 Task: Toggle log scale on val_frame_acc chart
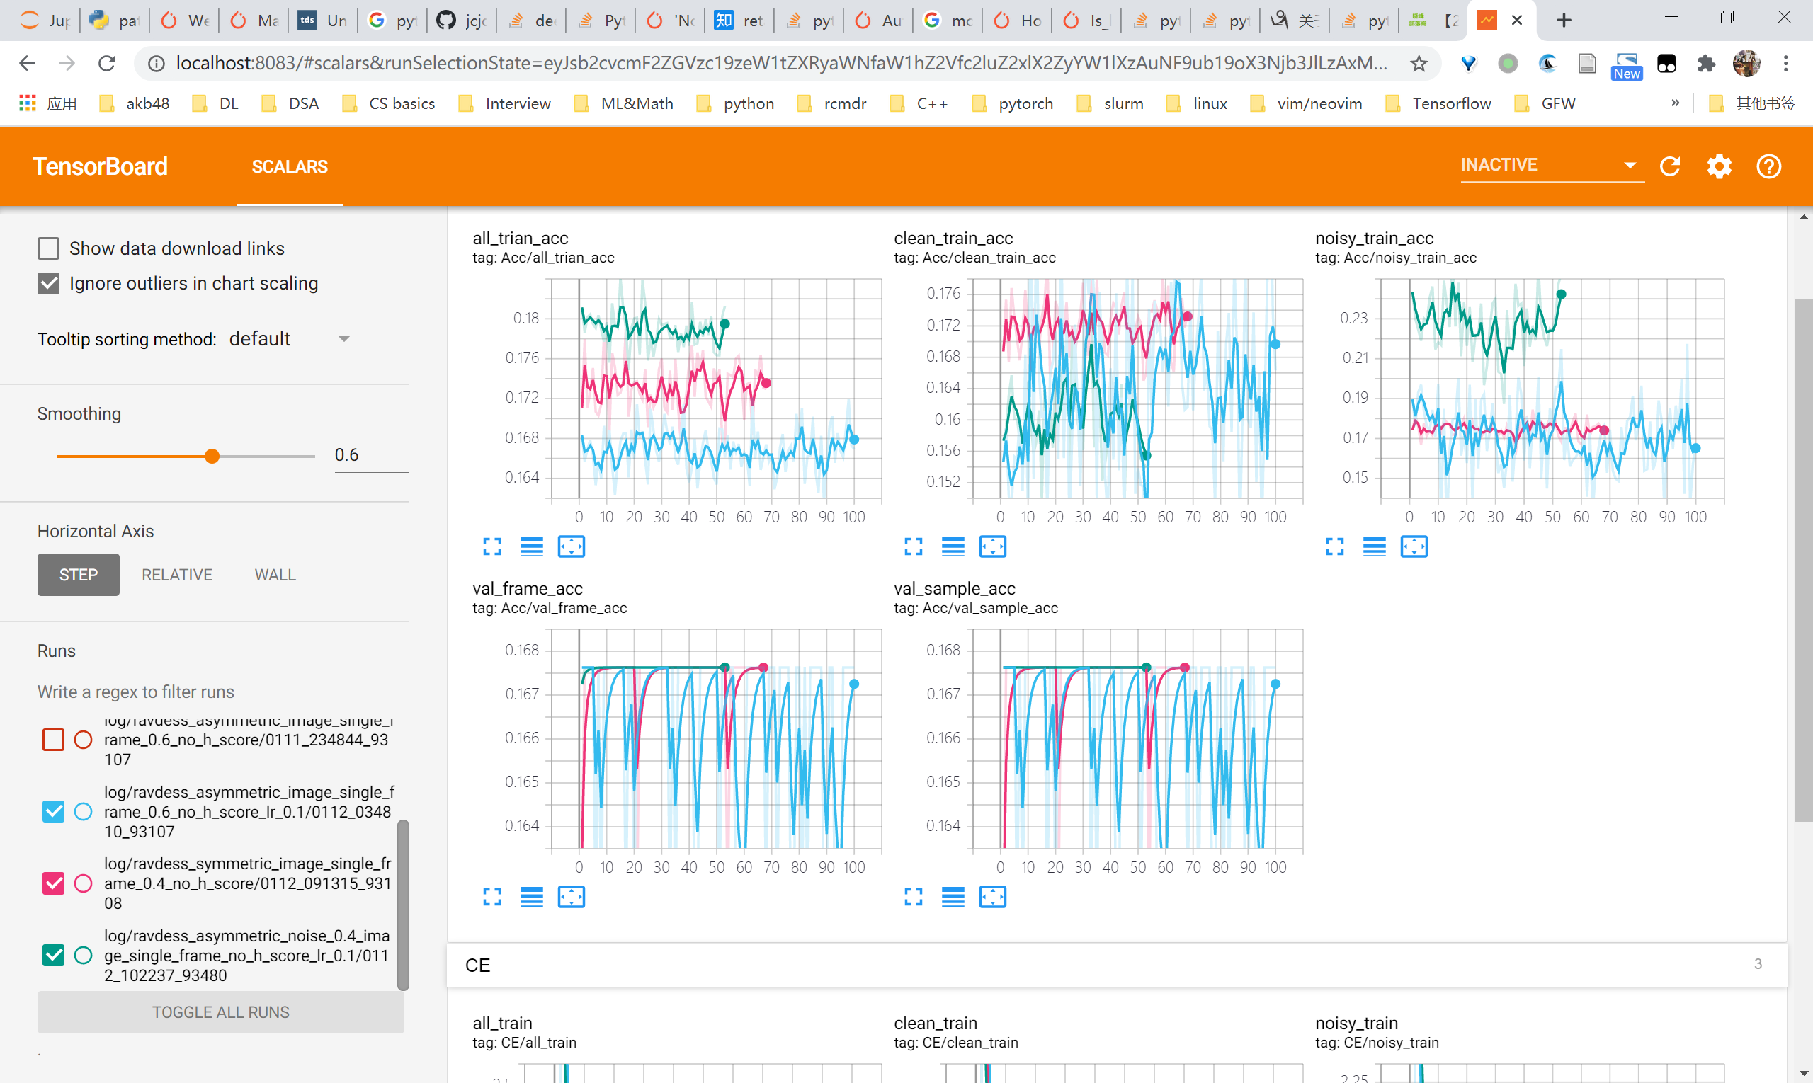(532, 897)
